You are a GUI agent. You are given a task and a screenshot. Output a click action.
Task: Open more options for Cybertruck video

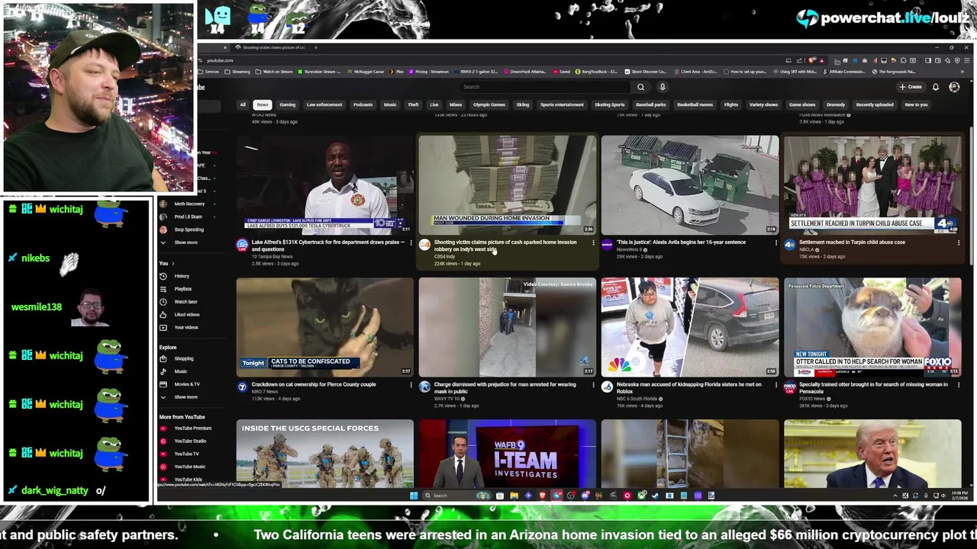pos(411,243)
